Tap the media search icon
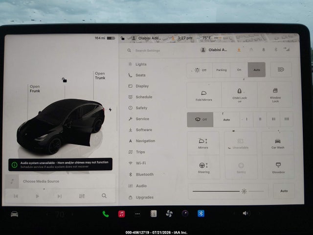The height and width of the screenshot is (235, 313). pyautogui.click(x=104, y=196)
